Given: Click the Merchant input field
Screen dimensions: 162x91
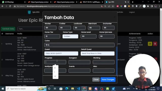Looking at the screenshot, I should tap(94, 28).
